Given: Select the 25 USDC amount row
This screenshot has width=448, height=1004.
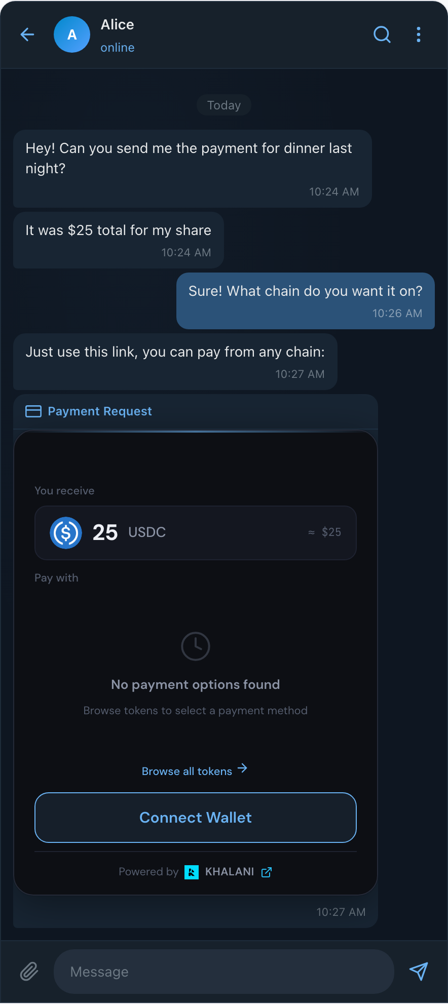Looking at the screenshot, I should coord(195,532).
